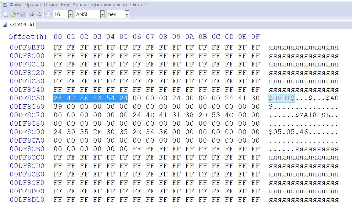Screen dimensions: 352x204
Task: Click byte 39 in row 00DF8C60
Action: 58,107
